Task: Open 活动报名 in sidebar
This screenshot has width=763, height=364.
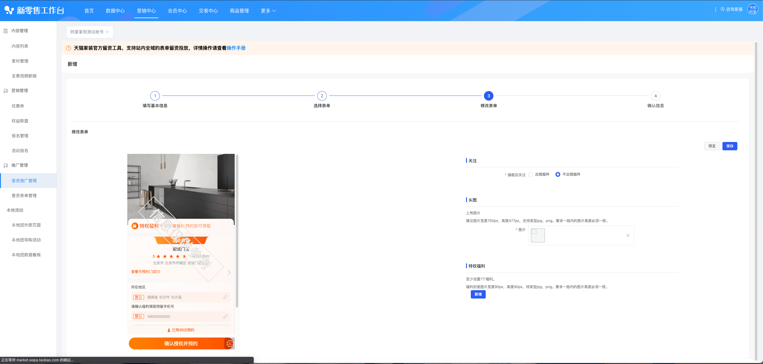Action: tap(20, 151)
